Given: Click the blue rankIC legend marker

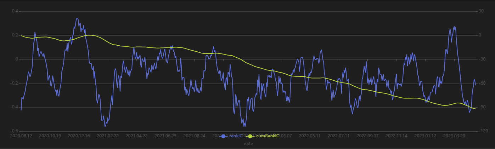Looking at the screenshot, I should coord(223,136).
